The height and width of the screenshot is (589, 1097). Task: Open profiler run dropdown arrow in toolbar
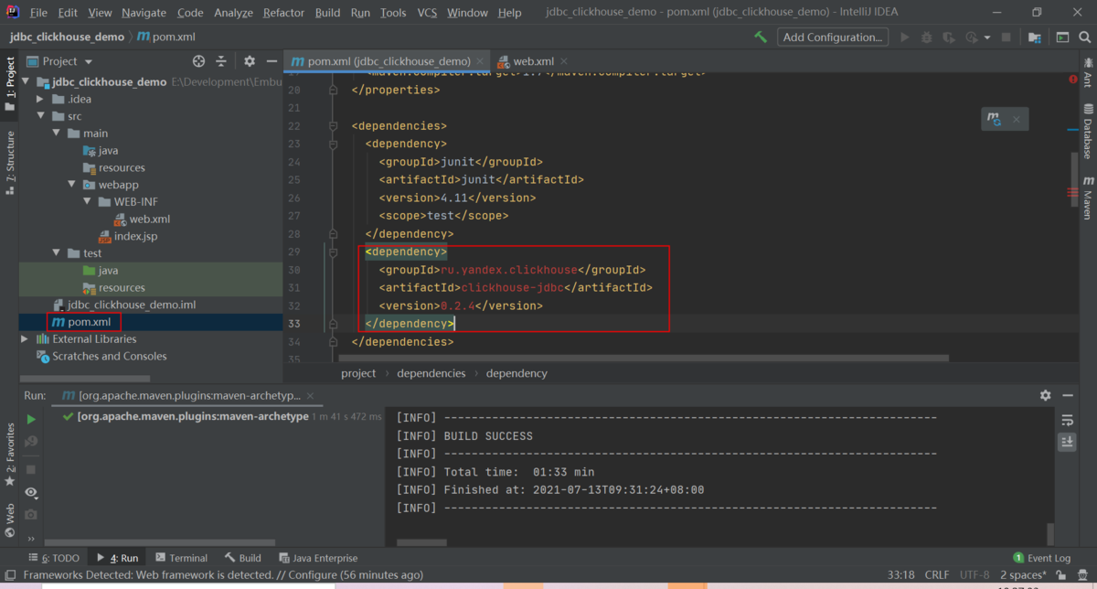987,37
